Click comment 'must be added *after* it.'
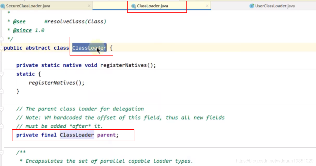The image size is (316, 166). [x=60, y=126]
